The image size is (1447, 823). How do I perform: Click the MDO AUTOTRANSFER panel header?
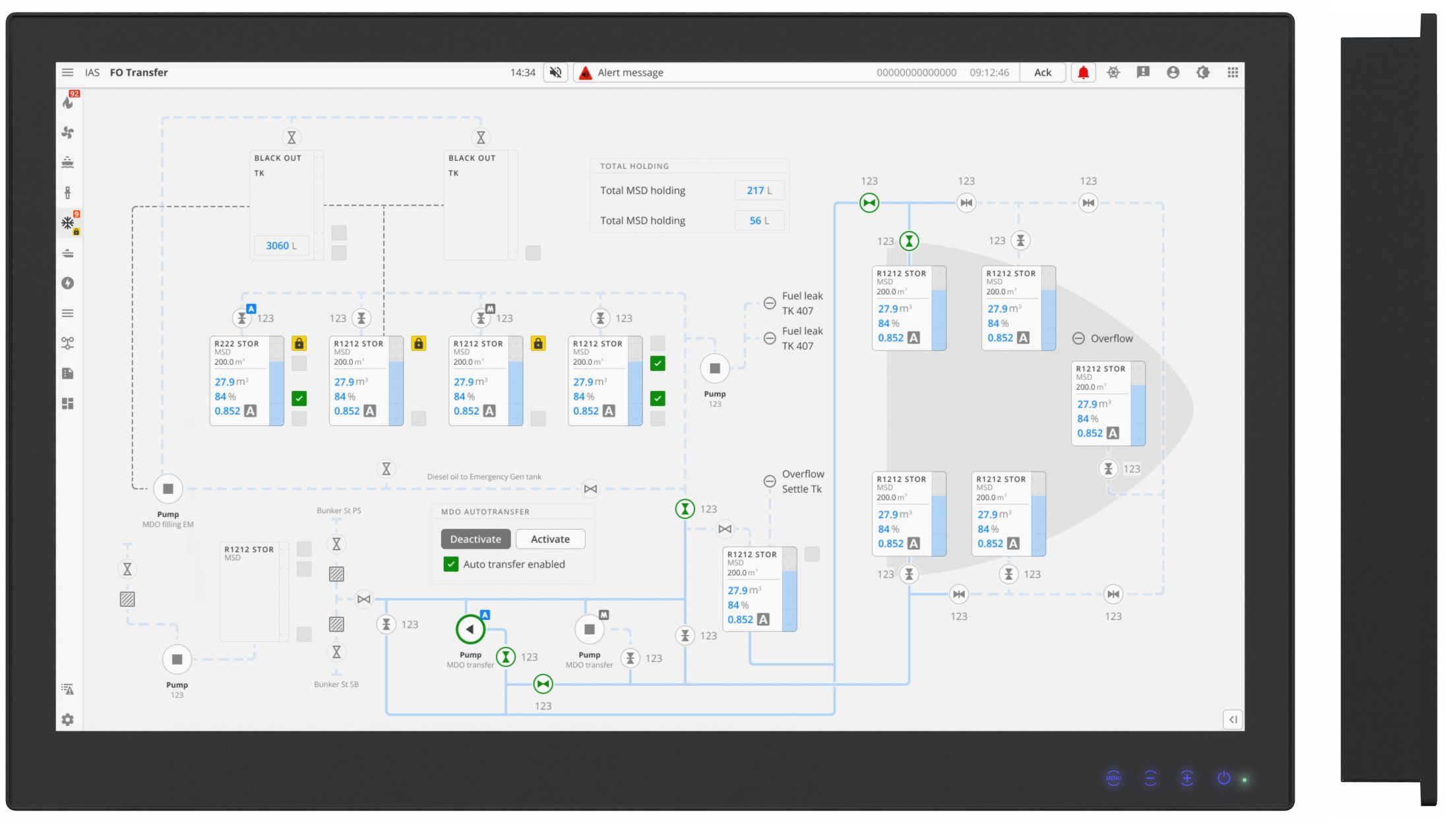(485, 512)
